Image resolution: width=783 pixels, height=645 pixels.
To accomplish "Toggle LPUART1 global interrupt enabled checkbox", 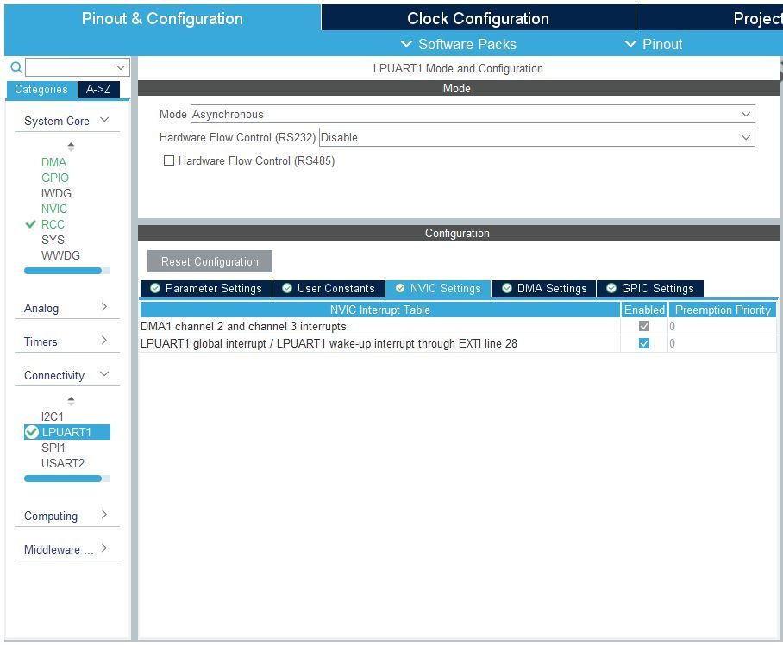I will 644,343.
